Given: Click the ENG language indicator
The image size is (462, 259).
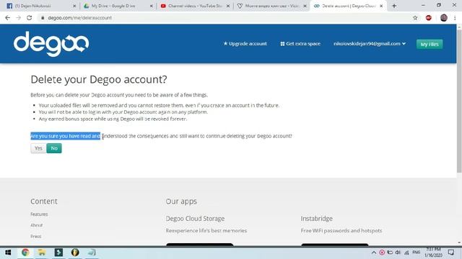Looking at the screenshot, I should point(416,253).
